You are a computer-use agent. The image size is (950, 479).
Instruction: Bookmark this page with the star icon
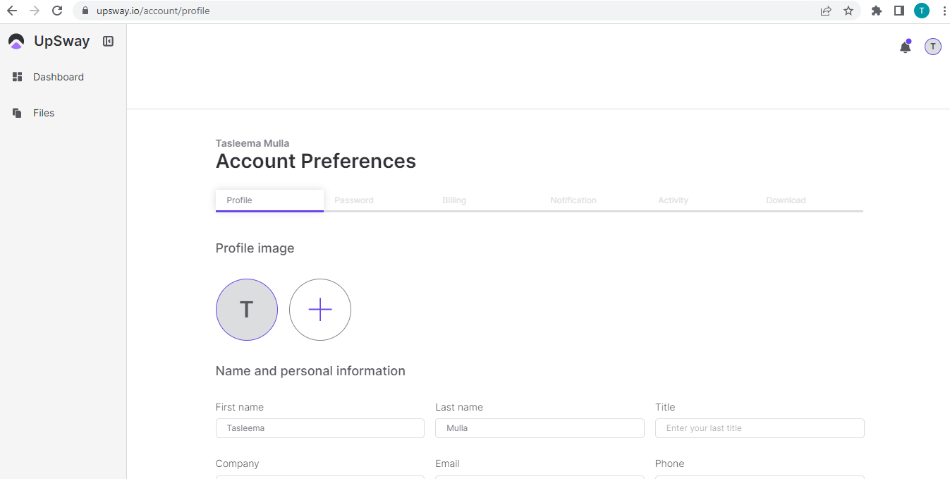(x=848, y=11)
